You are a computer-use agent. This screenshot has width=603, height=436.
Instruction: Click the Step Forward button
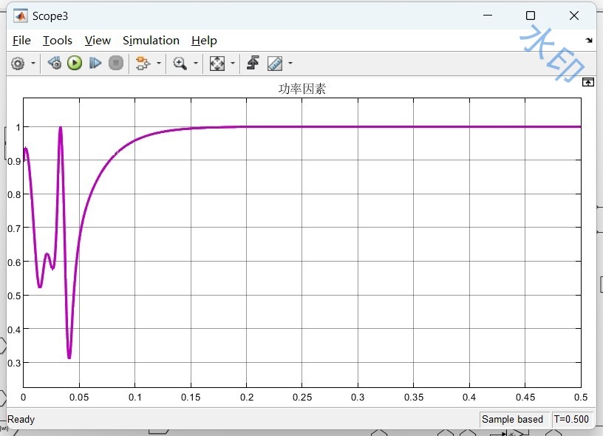point(95,63)
